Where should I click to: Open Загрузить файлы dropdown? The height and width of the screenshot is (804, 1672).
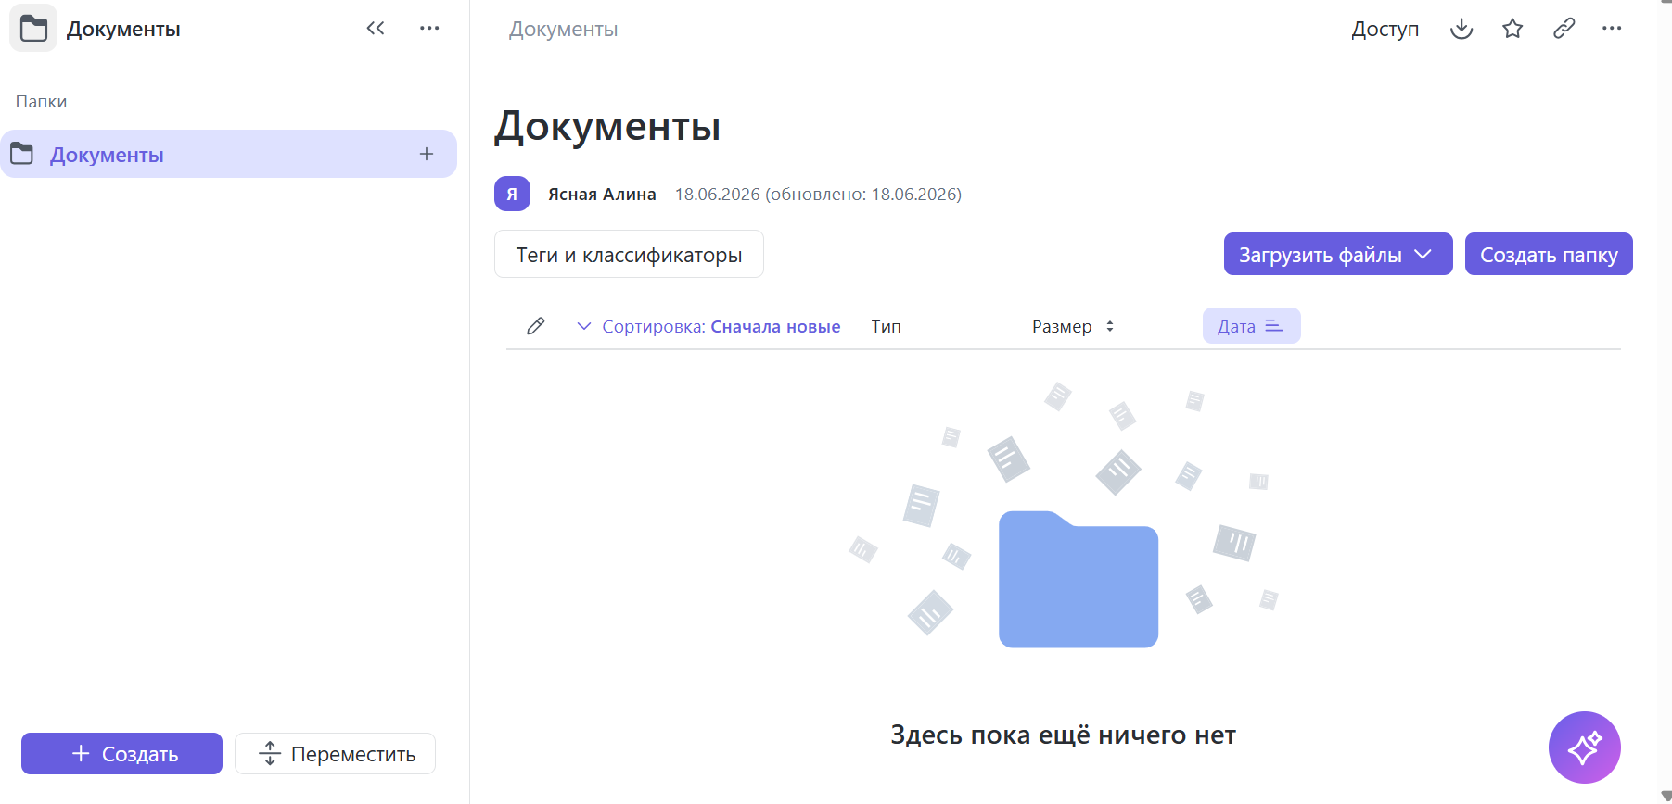1337,255
